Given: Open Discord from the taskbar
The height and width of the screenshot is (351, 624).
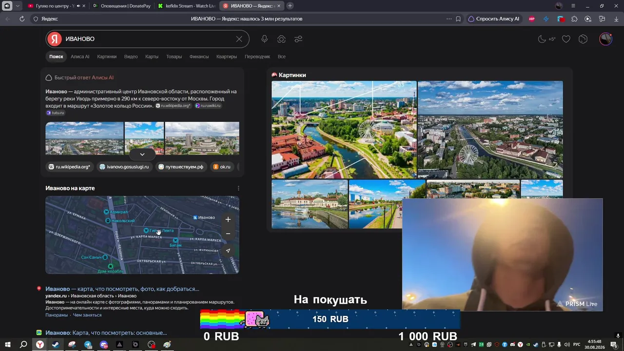Looking at the screenshot, I should (x=104, y=345).
